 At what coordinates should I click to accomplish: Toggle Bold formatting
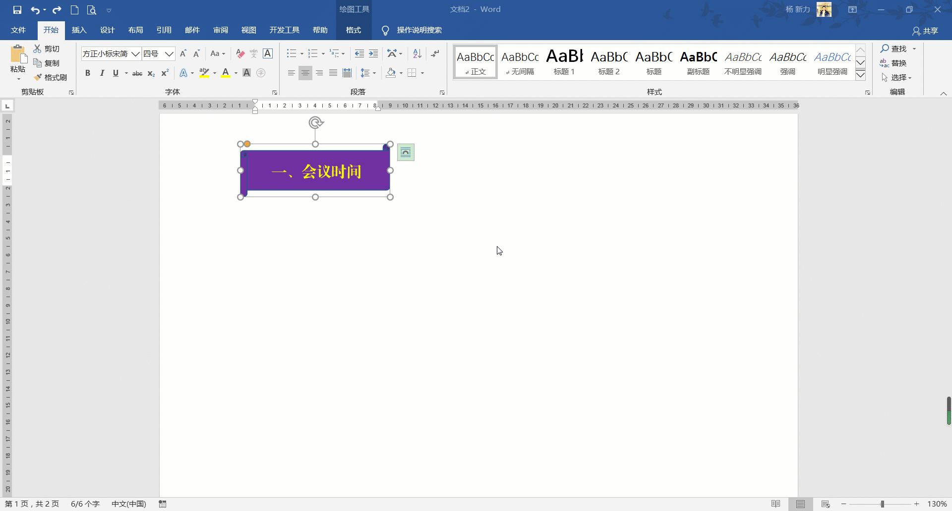88,73
